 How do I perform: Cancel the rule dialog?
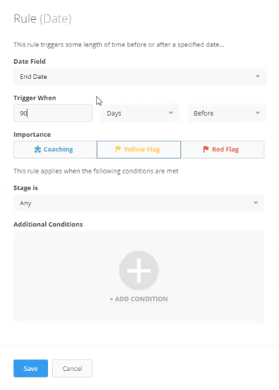pos(72,368)
